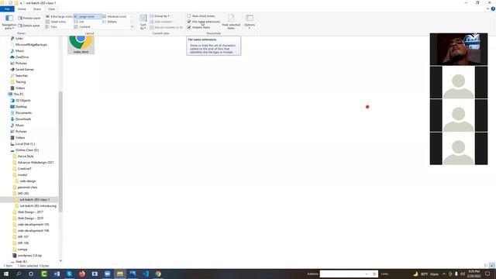Open the taskbar Address dropdown arrow

pyautogui.click(x=367, y=274)
